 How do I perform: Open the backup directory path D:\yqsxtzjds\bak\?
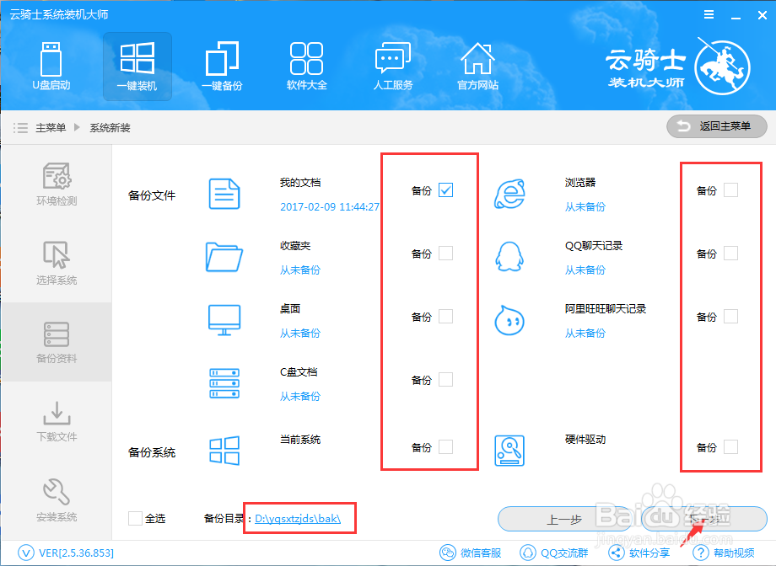click(299, 519)
